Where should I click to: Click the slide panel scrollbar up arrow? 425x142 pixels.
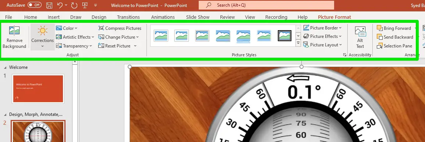[x=75, y=62]
